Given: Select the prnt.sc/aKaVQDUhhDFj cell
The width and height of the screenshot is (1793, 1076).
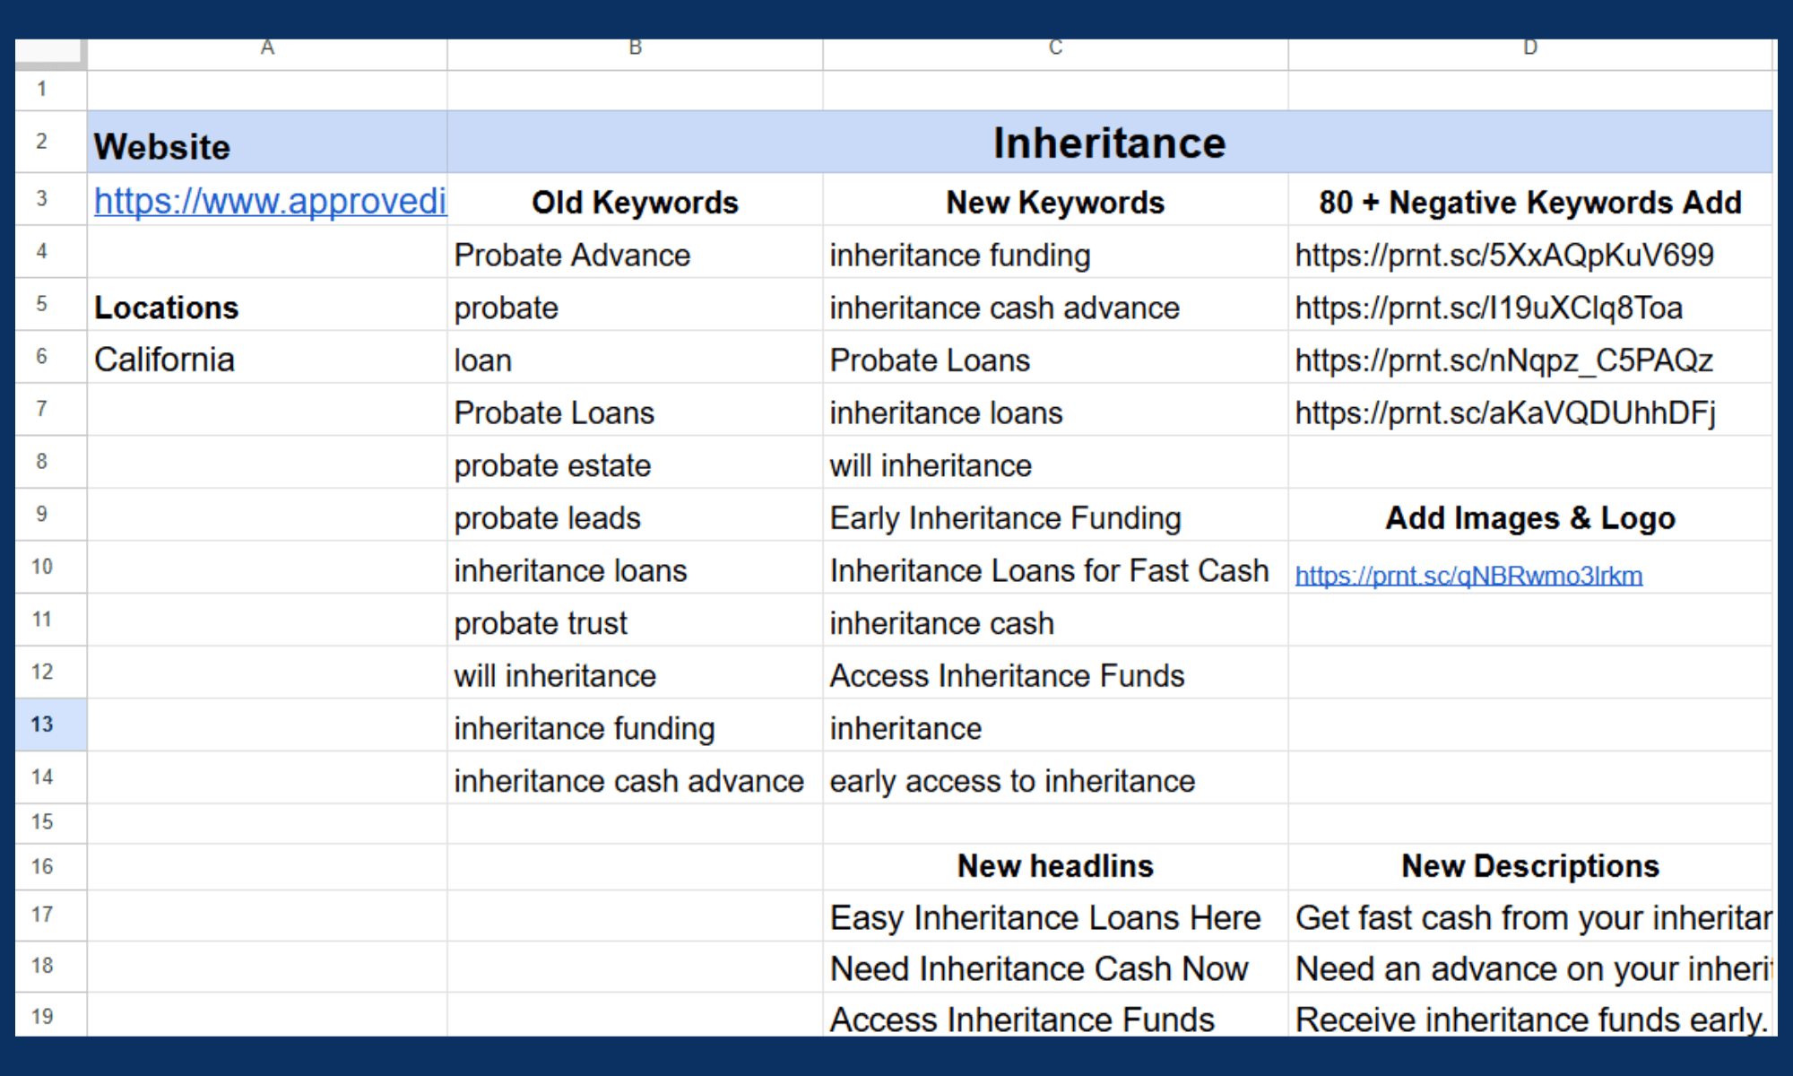Looking at the screenshot, I should click(1530, 411).
